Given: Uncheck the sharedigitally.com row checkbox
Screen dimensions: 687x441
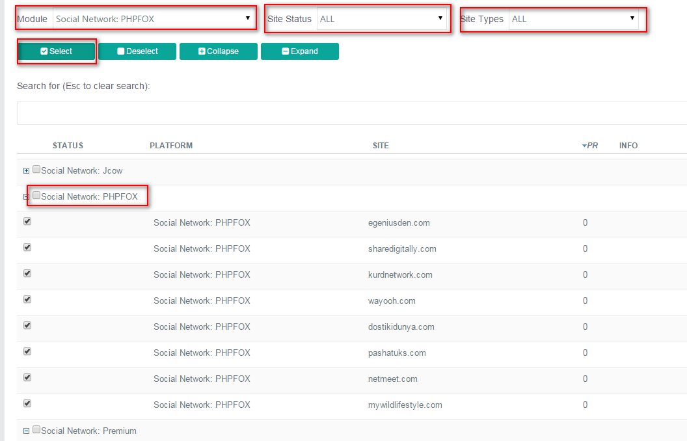Looking at the screenshot, I should click(x=27, y=247).
